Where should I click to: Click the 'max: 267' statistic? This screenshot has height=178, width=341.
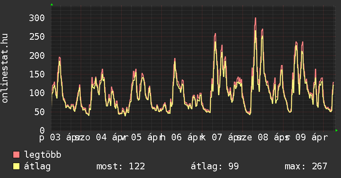pos(306,166)
